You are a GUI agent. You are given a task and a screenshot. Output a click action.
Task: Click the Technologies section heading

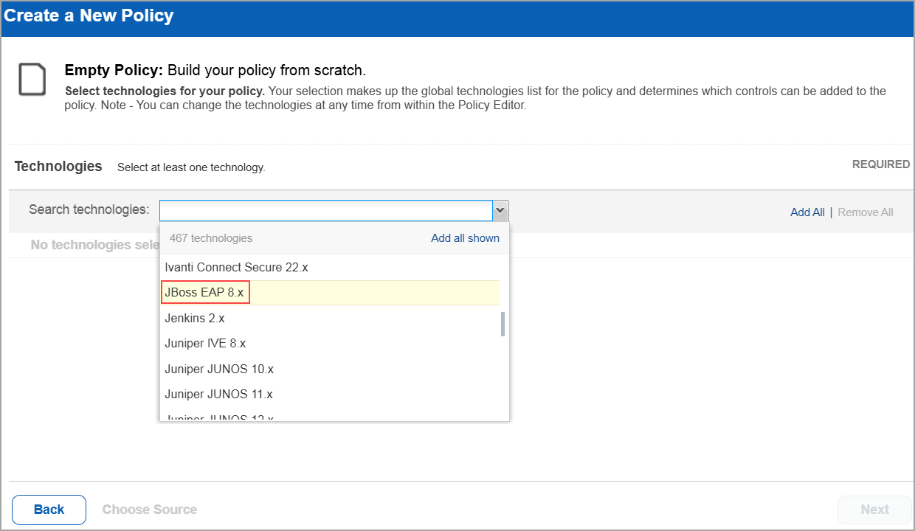(58, 167)
